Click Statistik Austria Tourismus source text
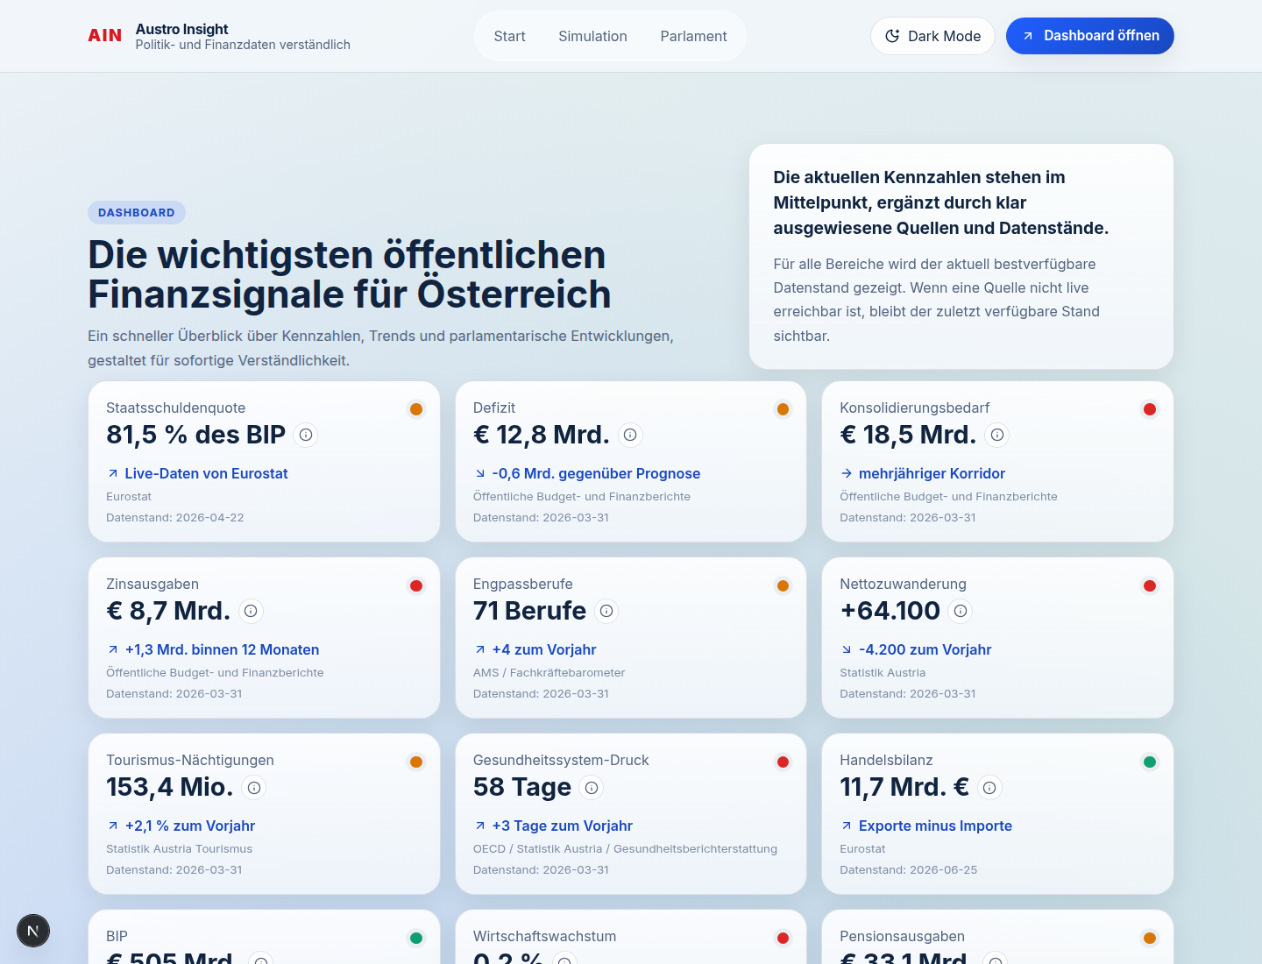1262x964 pixels. [180, 848]
